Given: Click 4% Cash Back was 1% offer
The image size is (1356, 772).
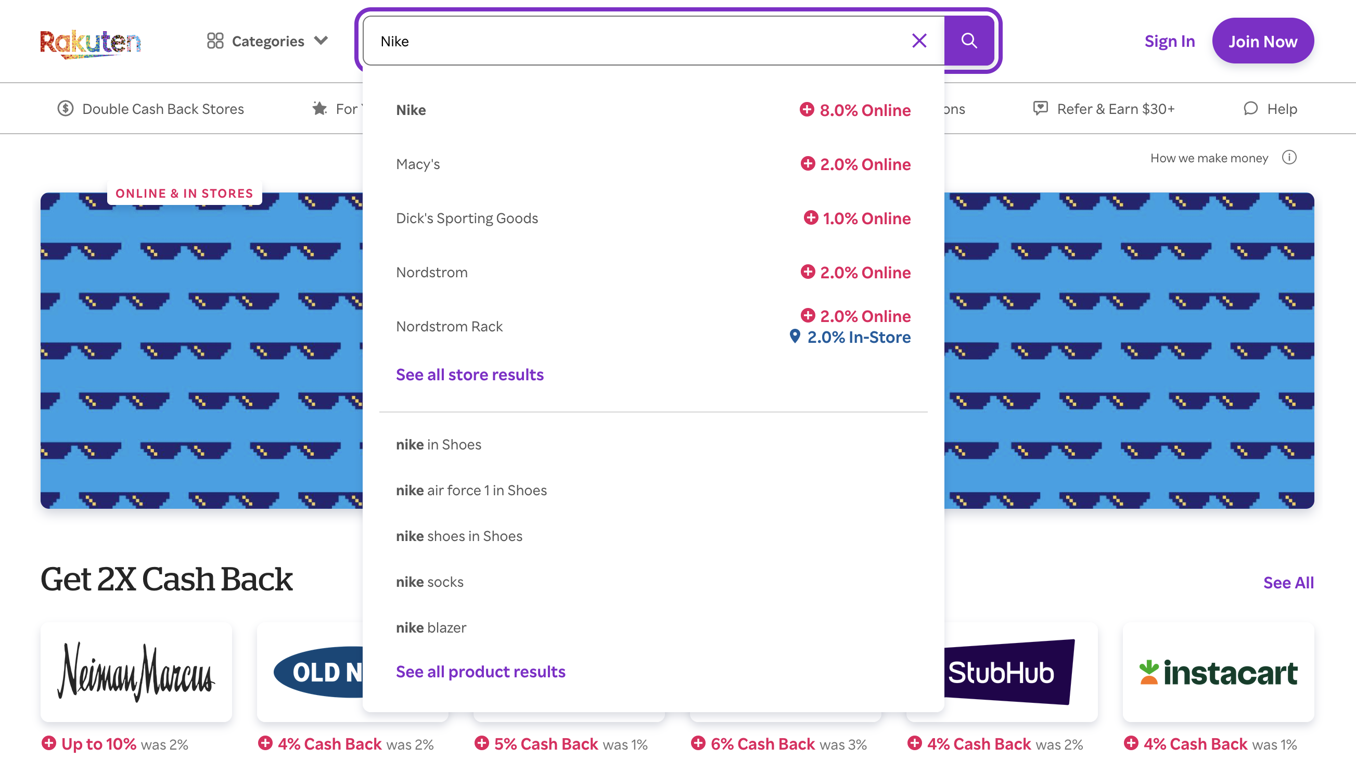Looking at the screenshot, I should pos(1210,744).
